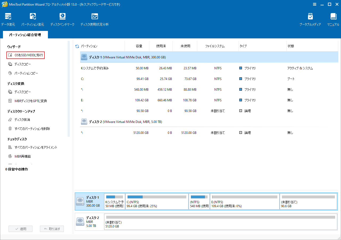Open the hamburger menu in title bar
This screenshot has height=240, width=341.
click(315, 4)
